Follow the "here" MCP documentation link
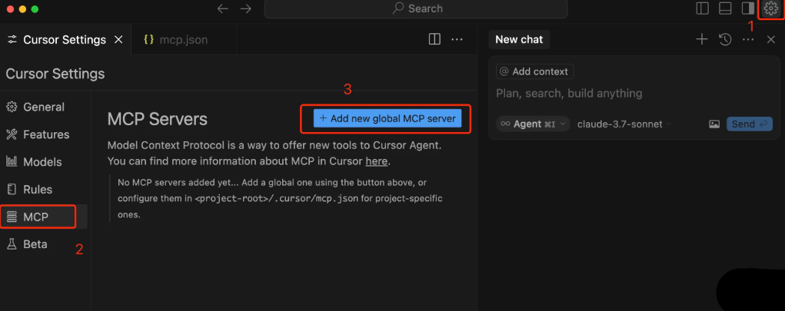 coord(377,161)
